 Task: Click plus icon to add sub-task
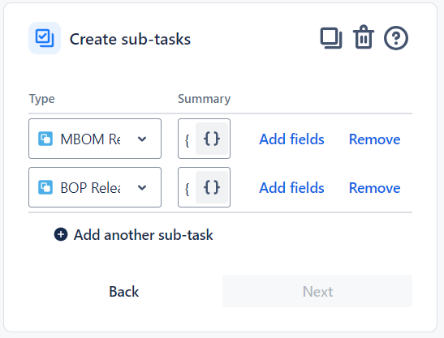(61, 234)
